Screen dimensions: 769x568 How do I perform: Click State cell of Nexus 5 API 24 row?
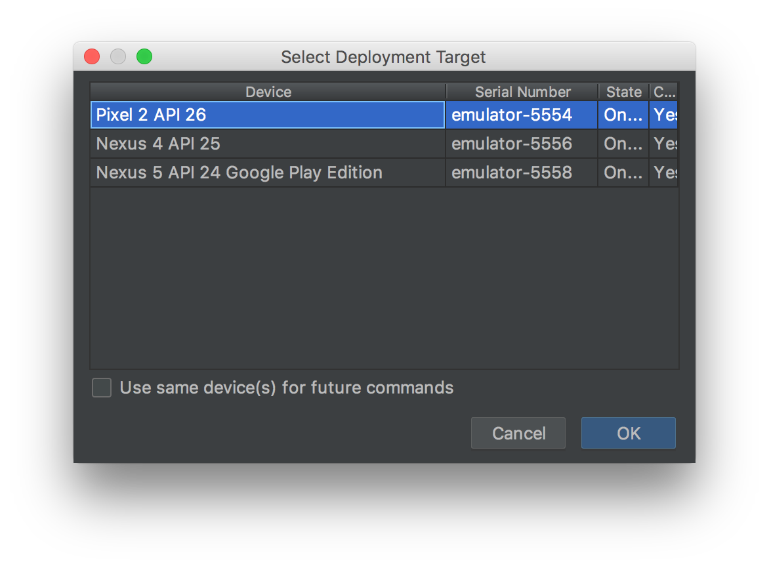(x=623, y=172)
